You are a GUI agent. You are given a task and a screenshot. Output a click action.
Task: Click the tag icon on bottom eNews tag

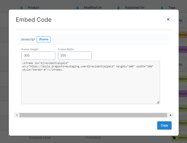(x=174, y=138)
